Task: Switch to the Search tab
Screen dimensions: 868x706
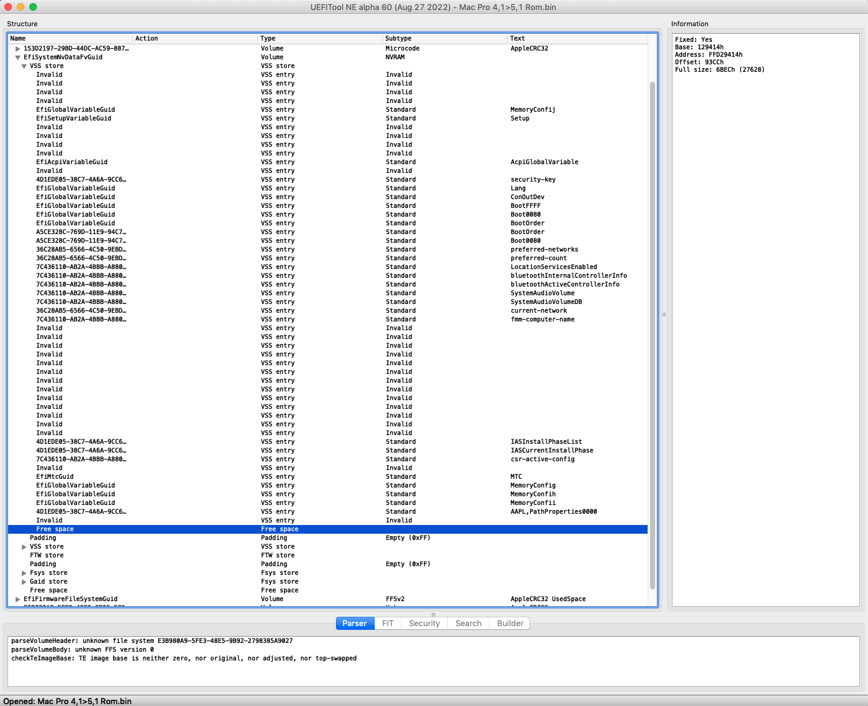Action: pyautogui.click(x=468, y=623)
